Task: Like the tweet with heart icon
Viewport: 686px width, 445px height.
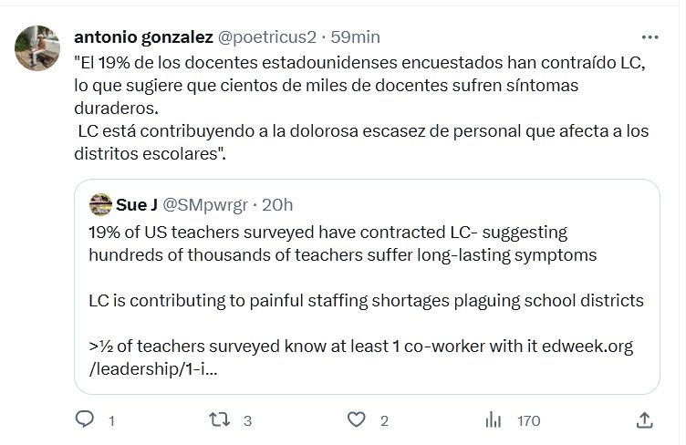Action: (x=358, y=420)
